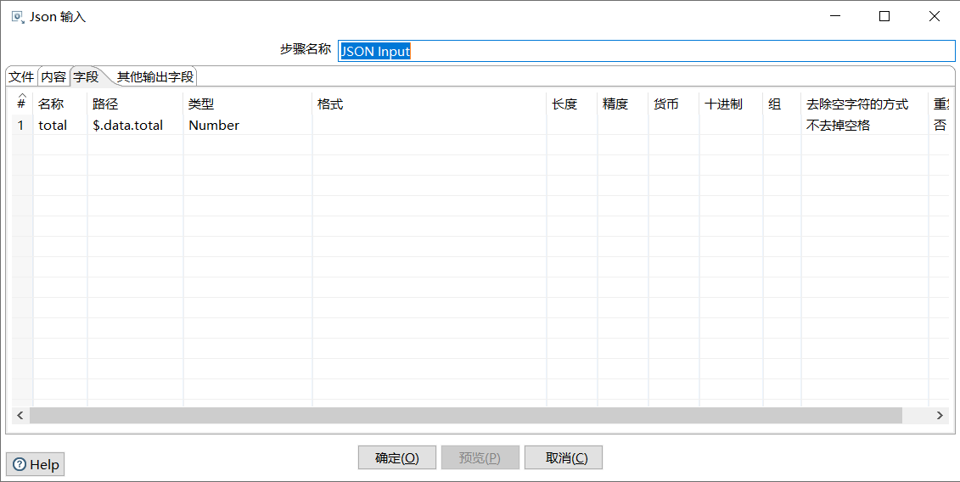
Task: Open the Number type cell
Action: click(x=248, y=125)
